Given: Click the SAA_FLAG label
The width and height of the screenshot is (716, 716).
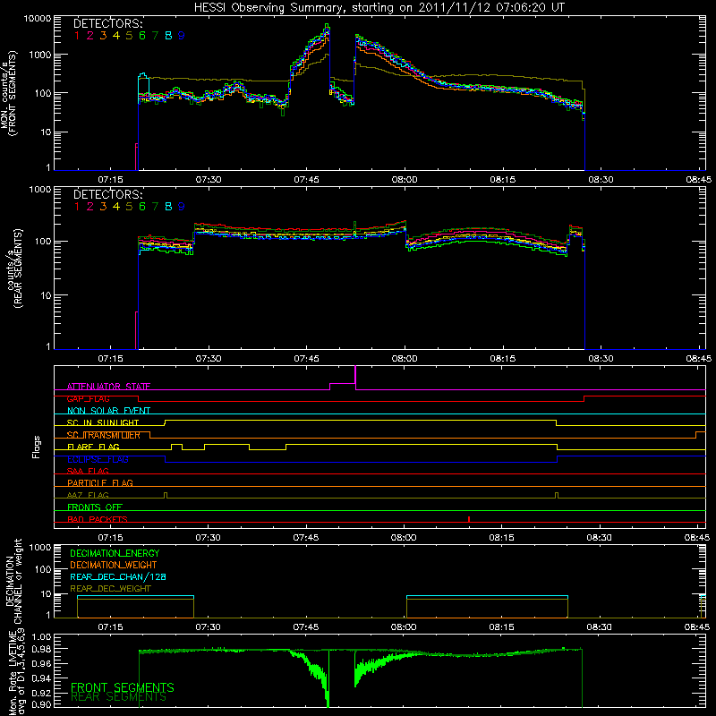Looking at the screenshot, I should (x=88, y=471).
